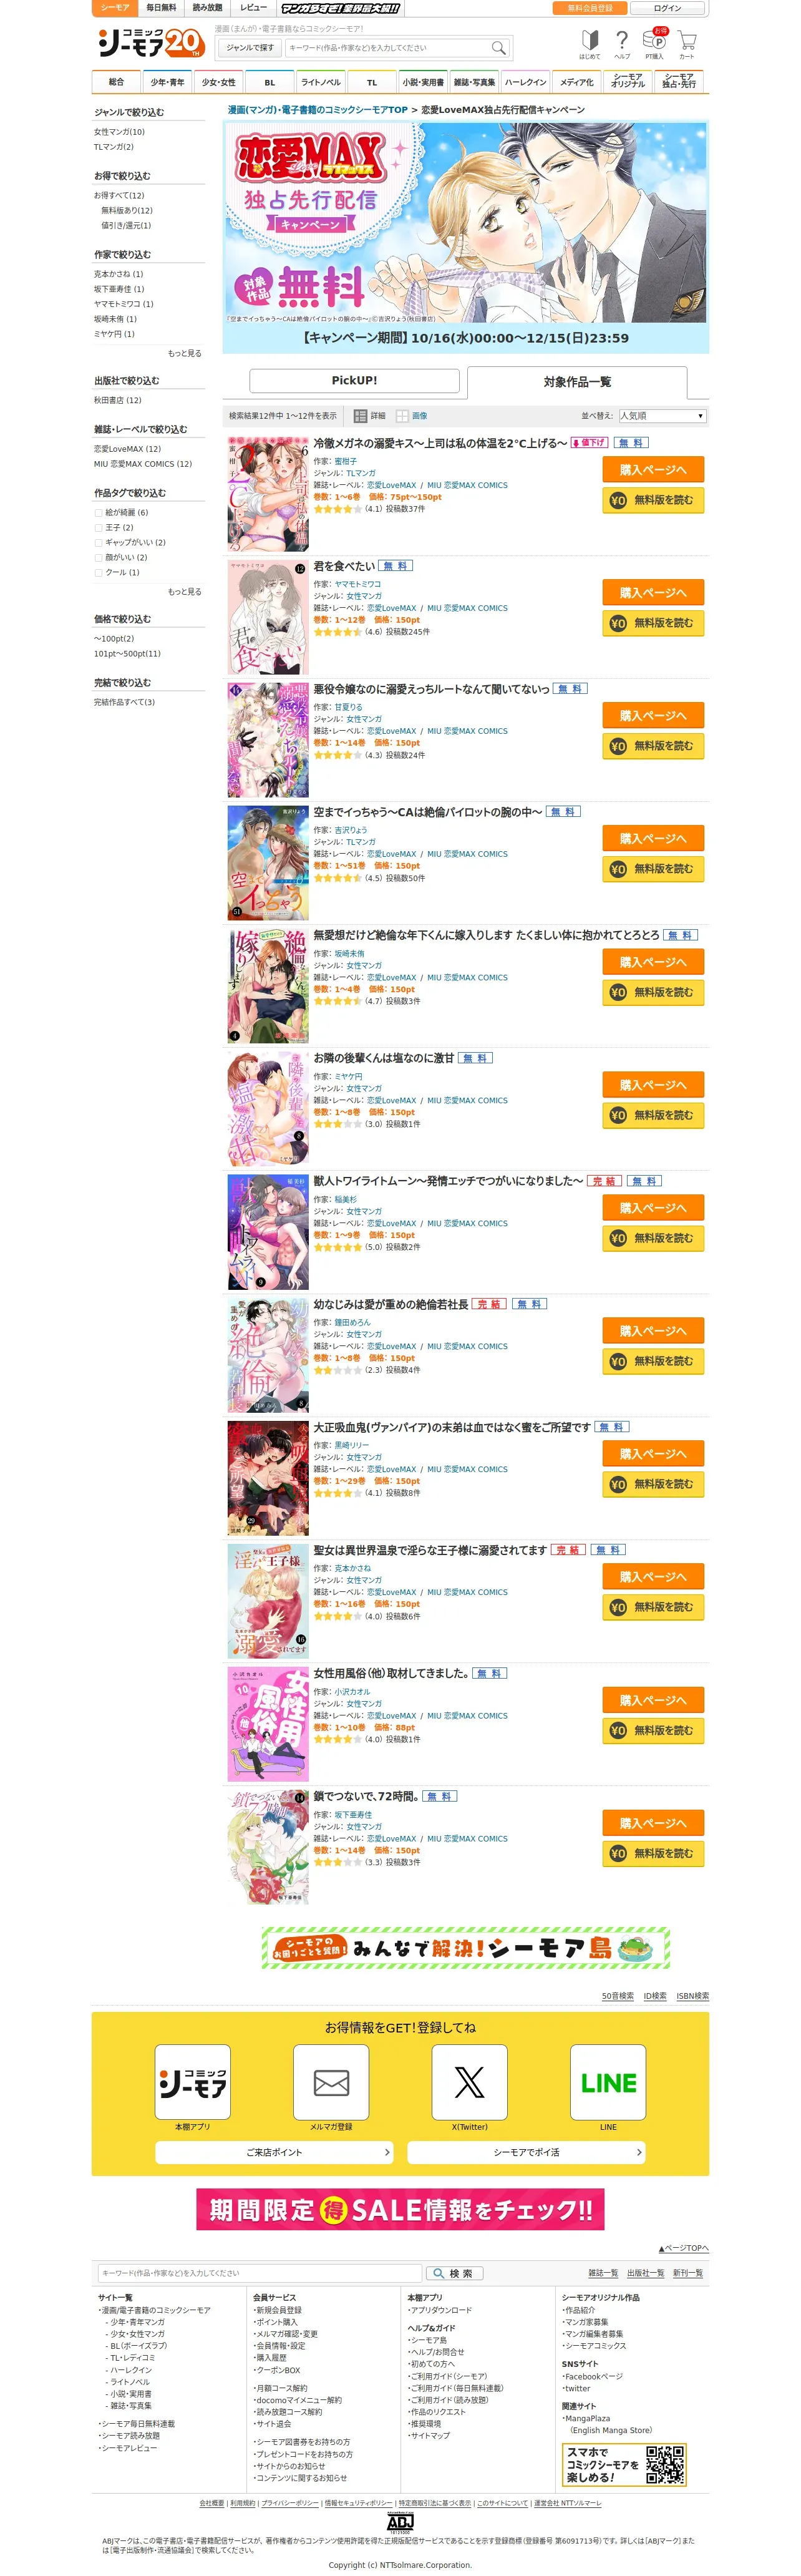The height and width of the screenshot is (2576, 801).
Task: Click the メルマガ登録 envelope icon
Action: (x=331, y=2082)
